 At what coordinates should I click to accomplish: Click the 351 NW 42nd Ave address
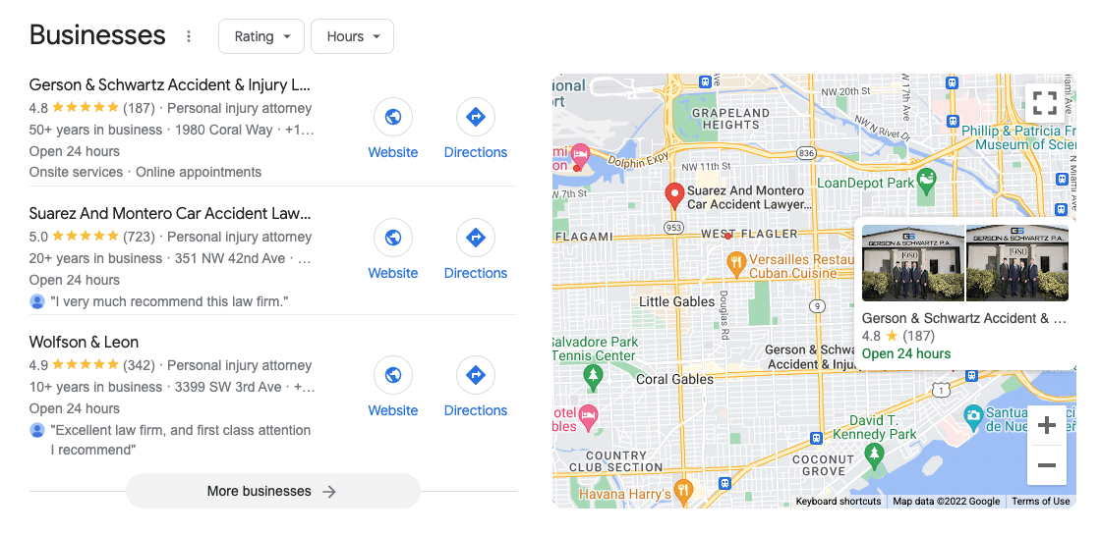(230, 258)
